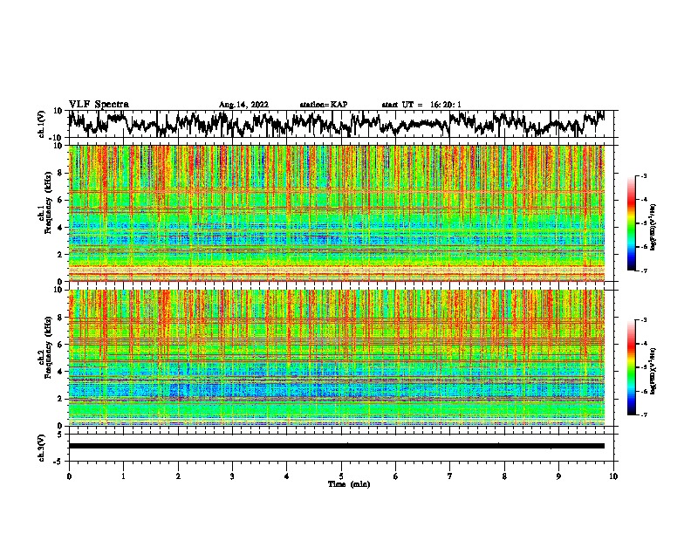Image resolution: width=691 pixels, height=534 pixels.
Task: Click inside the ch.2 spectrogram panel
Action: click(337, 358)
